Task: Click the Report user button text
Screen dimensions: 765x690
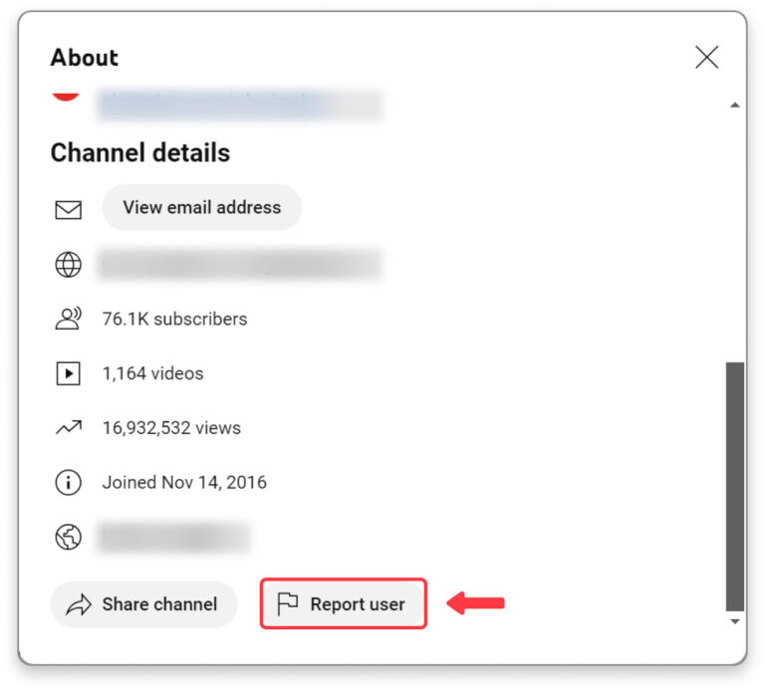Action: tap(358, 604)
